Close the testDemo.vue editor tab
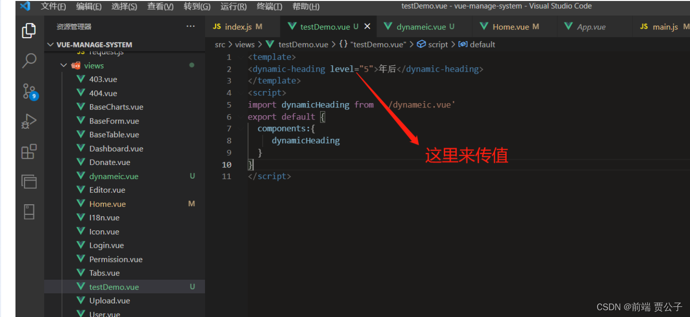The width and height of the screenshot is (690, 317). pyautogui.click(x=367, y=27)
